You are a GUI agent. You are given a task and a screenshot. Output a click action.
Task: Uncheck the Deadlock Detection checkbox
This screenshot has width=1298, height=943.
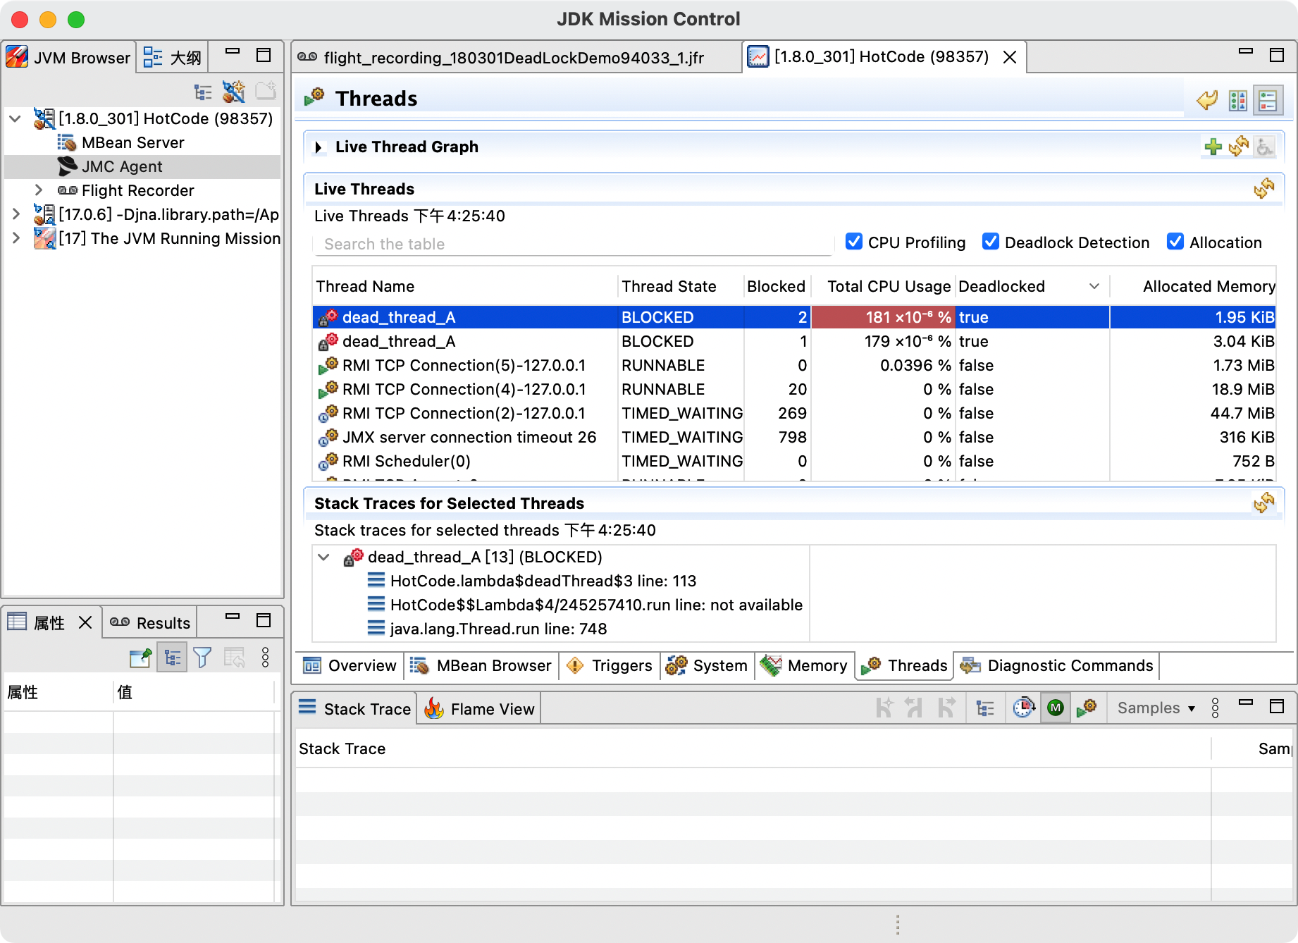[x=991, y=242]
